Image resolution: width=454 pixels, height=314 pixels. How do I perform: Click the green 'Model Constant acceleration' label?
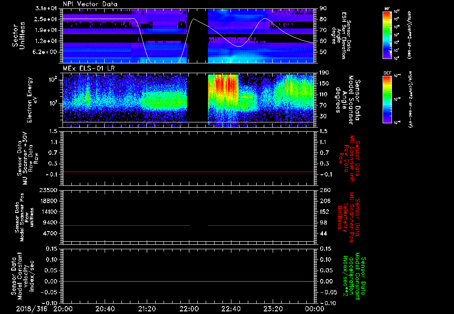[354, 276]
